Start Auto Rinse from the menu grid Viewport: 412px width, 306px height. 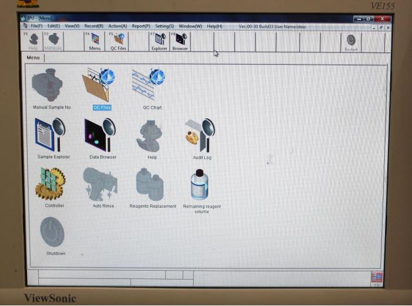pyautogui.click(x=100, y=184)
